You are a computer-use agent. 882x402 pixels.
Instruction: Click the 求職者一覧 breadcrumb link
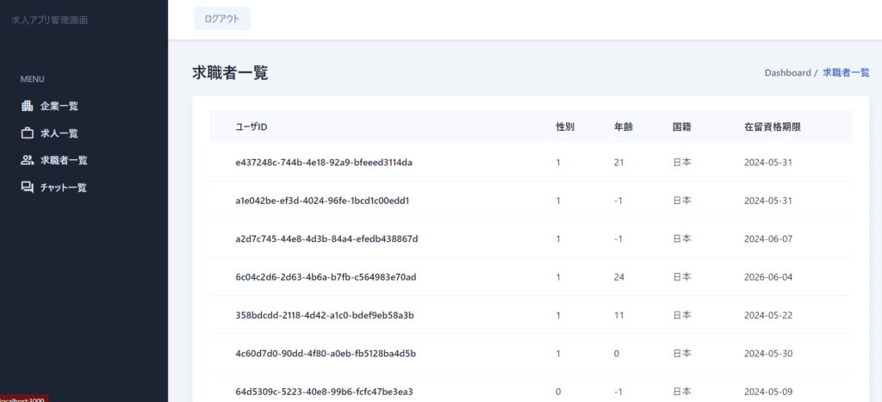click(x=846, y=73)
